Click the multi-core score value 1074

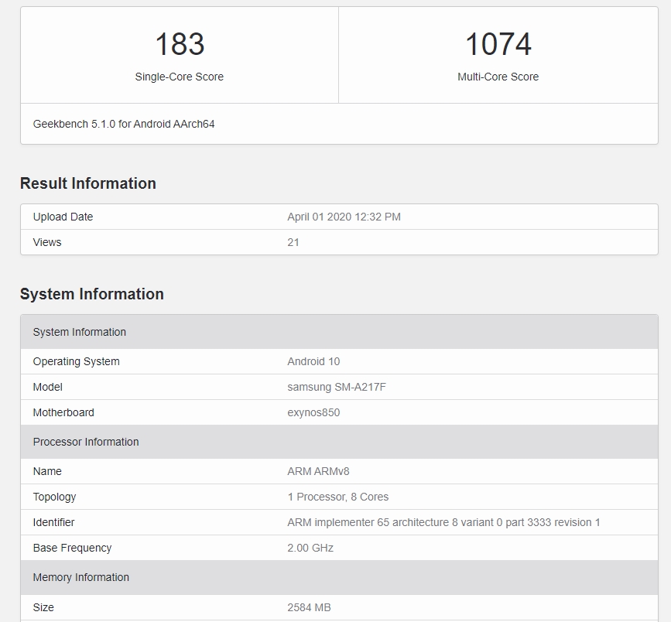point(498,44)
